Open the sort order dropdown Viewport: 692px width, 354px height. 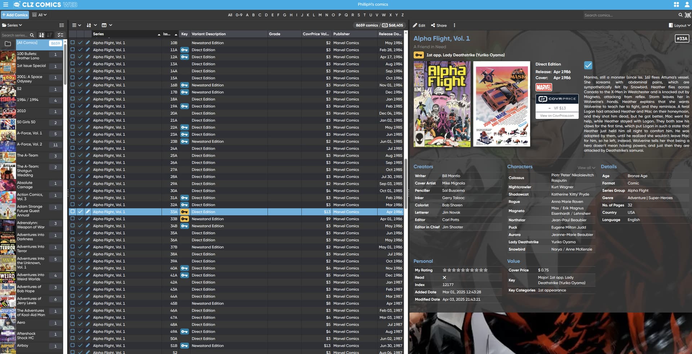92,25
